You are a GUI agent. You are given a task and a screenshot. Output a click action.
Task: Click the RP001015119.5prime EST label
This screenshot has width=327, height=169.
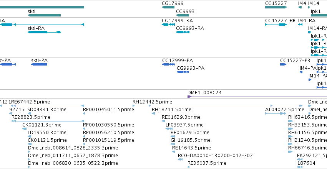[x=108, y=140]
